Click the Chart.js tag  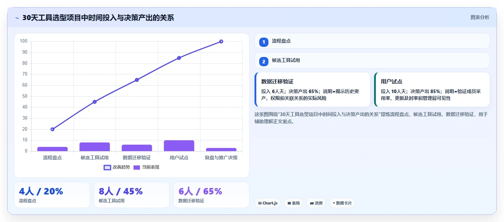(x=268, y=203)
